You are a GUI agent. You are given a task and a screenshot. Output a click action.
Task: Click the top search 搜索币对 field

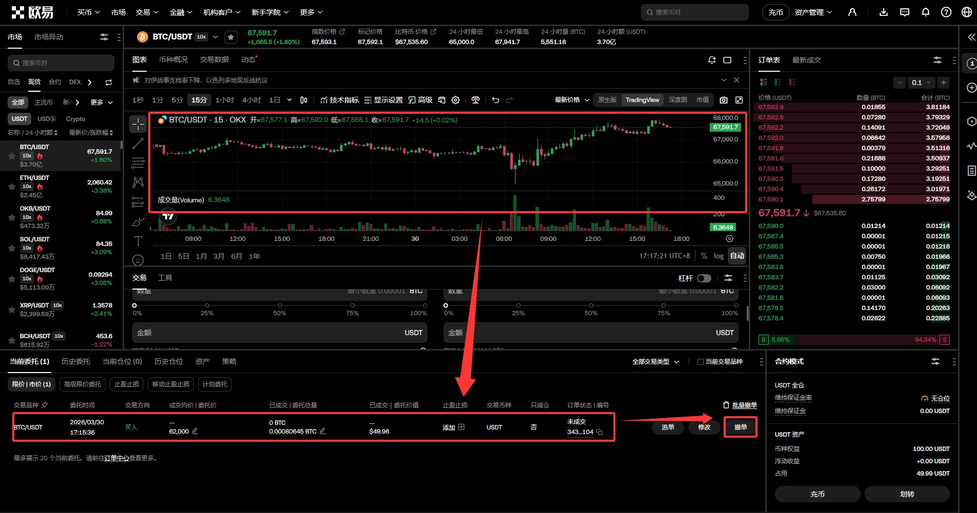(x=694, y=12)
